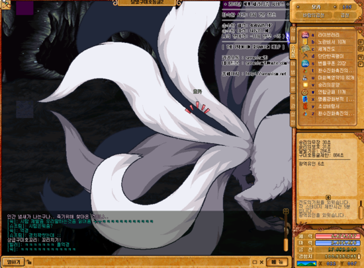Open the 메뉴 menu button
The width and height of the screenshot is (364, 268).
tap(277, 262)
